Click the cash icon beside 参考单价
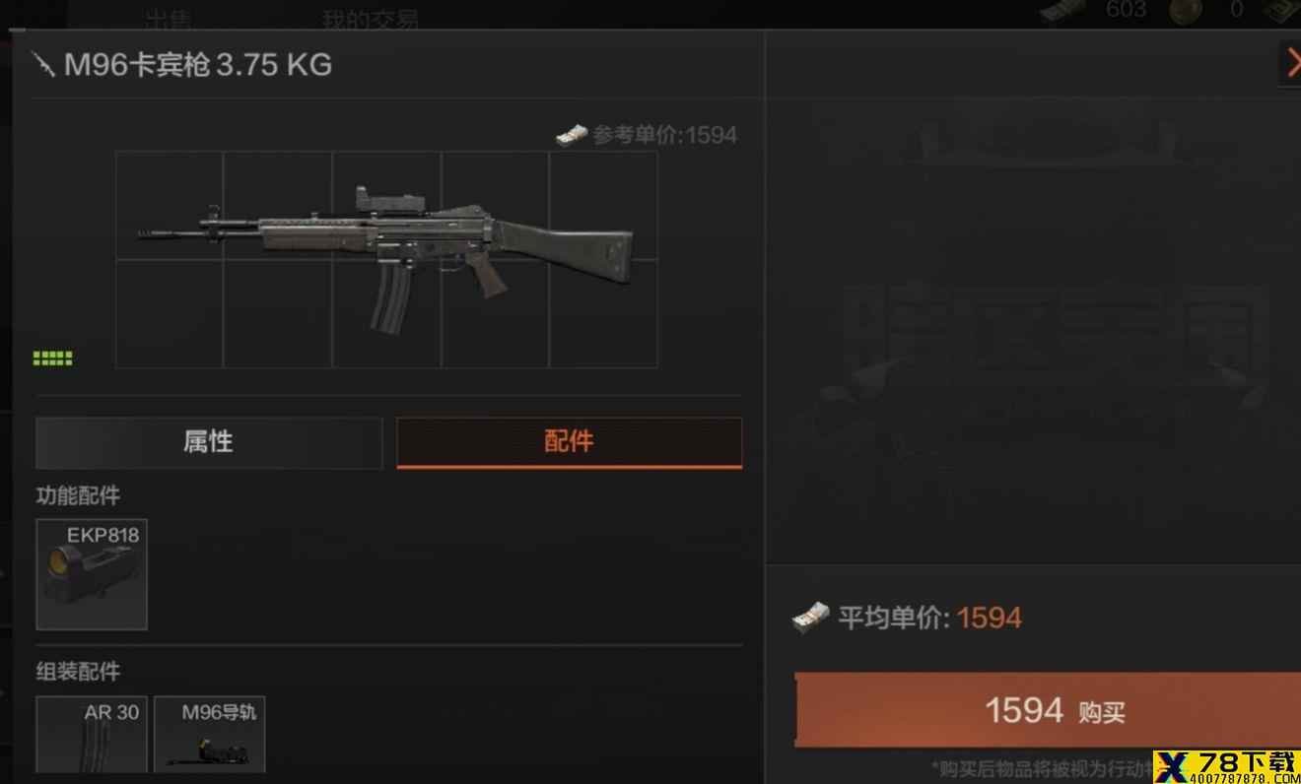The height and width of the screenshot is (784, 1301). (x=572, y=135)
